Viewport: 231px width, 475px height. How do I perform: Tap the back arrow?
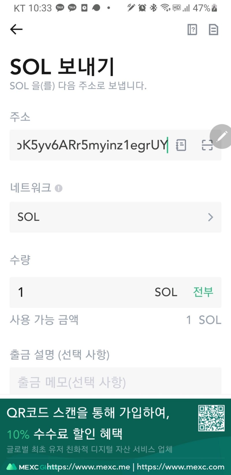pos(16,29)
